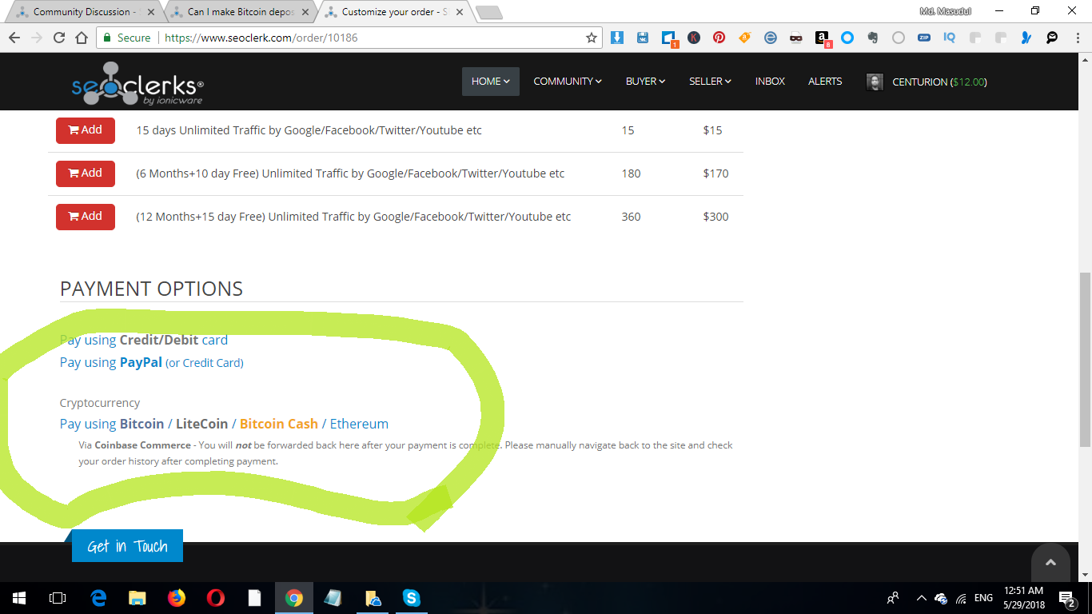Open a new browser tab
This screenshot has width=1092, height=614.
click(488, 12)
